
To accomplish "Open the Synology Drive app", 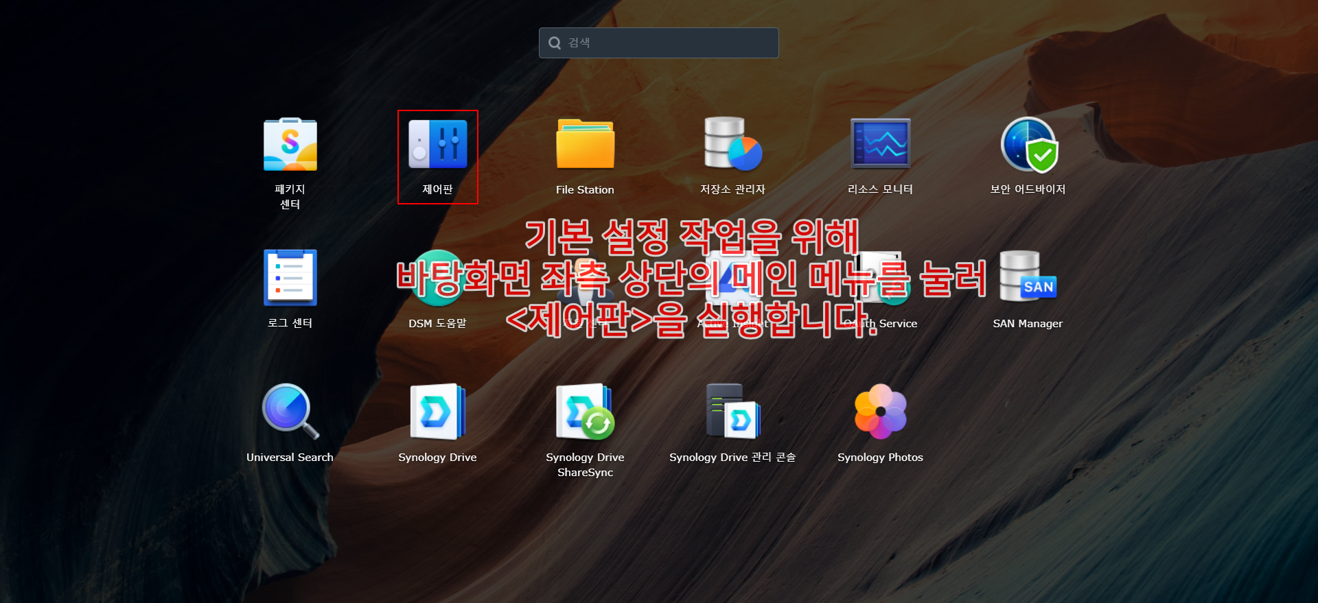I will [x=438, y=412].
